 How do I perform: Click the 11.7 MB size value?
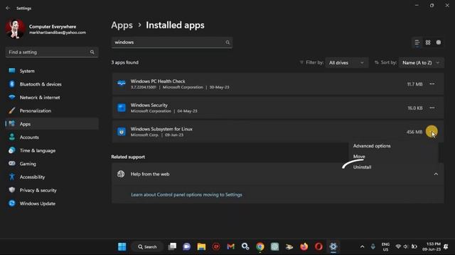pyautogui.click(x=414, y=84)
